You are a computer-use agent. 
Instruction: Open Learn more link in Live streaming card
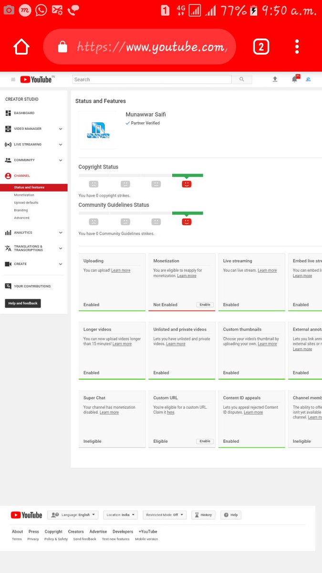coord(267,270)
